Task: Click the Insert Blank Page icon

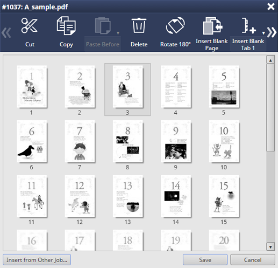Action: click(212, 25)
